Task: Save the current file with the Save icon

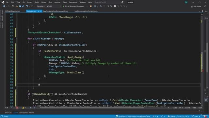Action: pos(20,6)
